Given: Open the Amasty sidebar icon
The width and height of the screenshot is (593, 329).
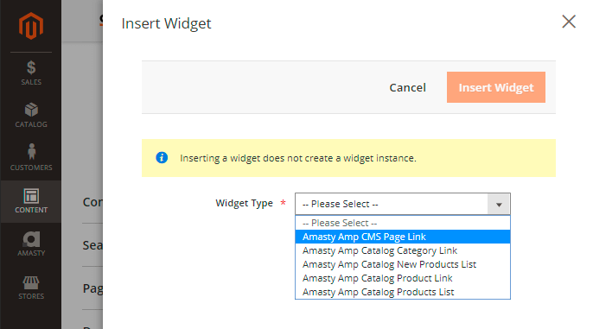Looking at the screenshot, I should tap(31, 239).
